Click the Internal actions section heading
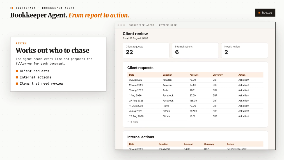Screen dimensions: 284x160 pyautogui.click(x=141, y=137)
